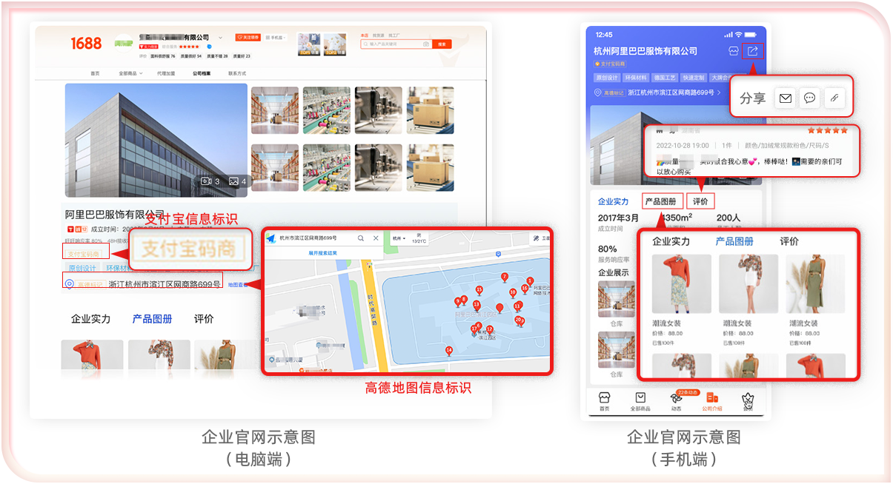
Task: Share via the envelope mail icon
Action: point(786,98)
